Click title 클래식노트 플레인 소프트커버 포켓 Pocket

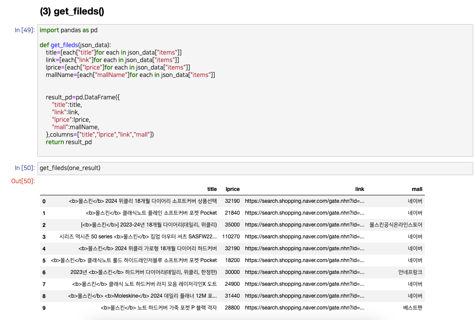tap(151, 213)
